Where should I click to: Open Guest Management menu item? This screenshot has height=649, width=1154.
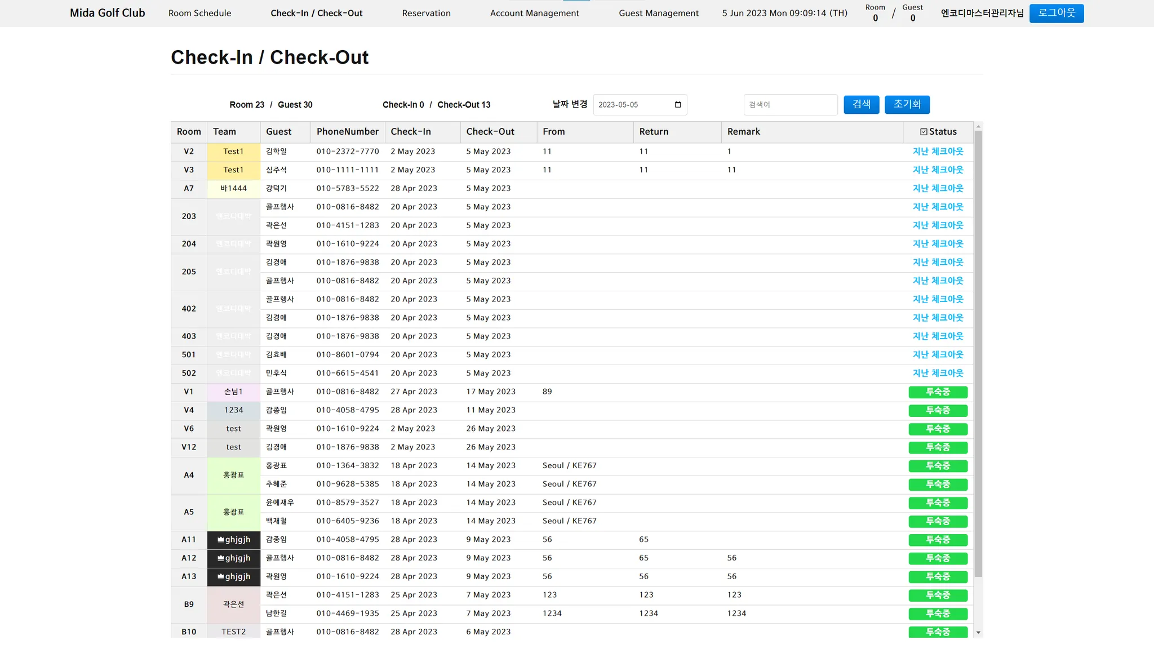658,13
